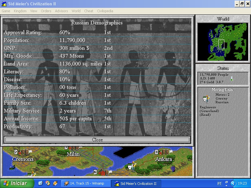The height and width of the screenshot is (188, 251).
Task: Click the "1136,000 sq. miles" land area value
Action: point(81,64)
